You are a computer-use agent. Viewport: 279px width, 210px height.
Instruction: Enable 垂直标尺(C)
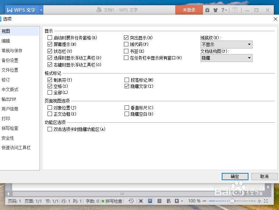coord(127,108)
